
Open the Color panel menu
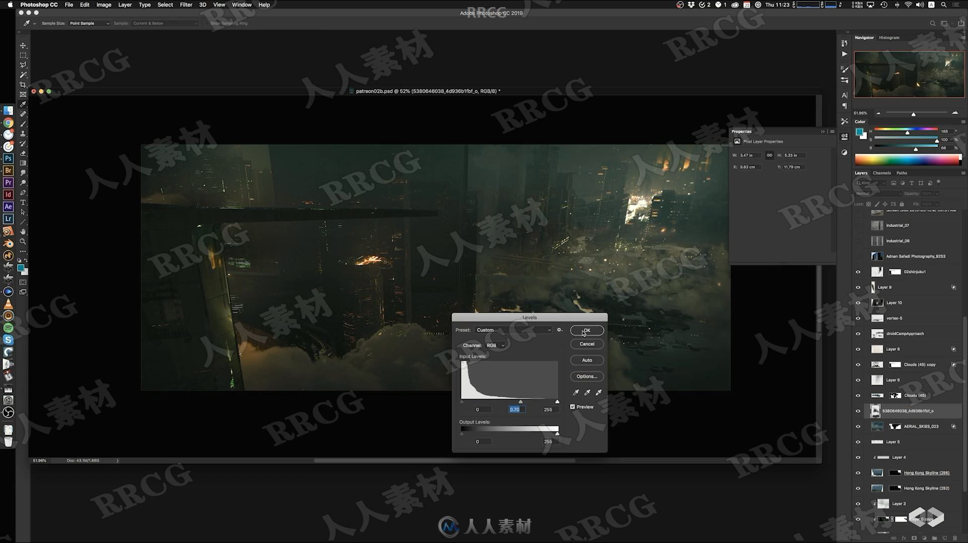(963, 121)
